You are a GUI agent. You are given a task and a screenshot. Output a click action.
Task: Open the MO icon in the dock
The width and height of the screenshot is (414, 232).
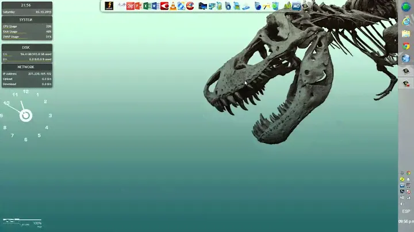pos(297,6)
